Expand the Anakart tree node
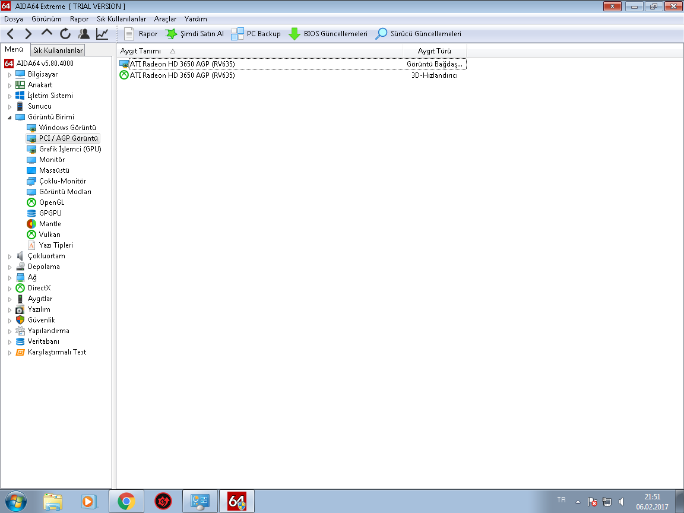684x513 pixels. (x=9, y=85)
